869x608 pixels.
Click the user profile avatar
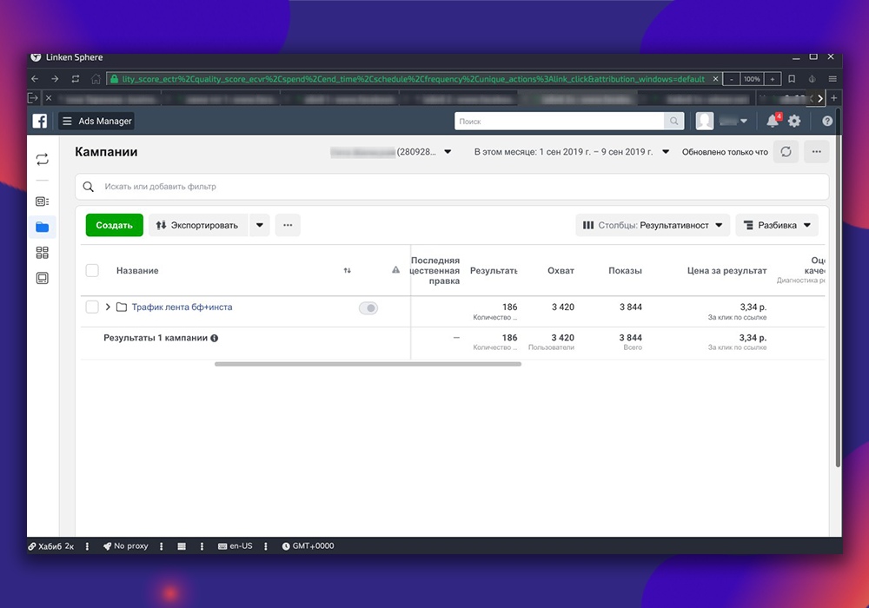705,121
